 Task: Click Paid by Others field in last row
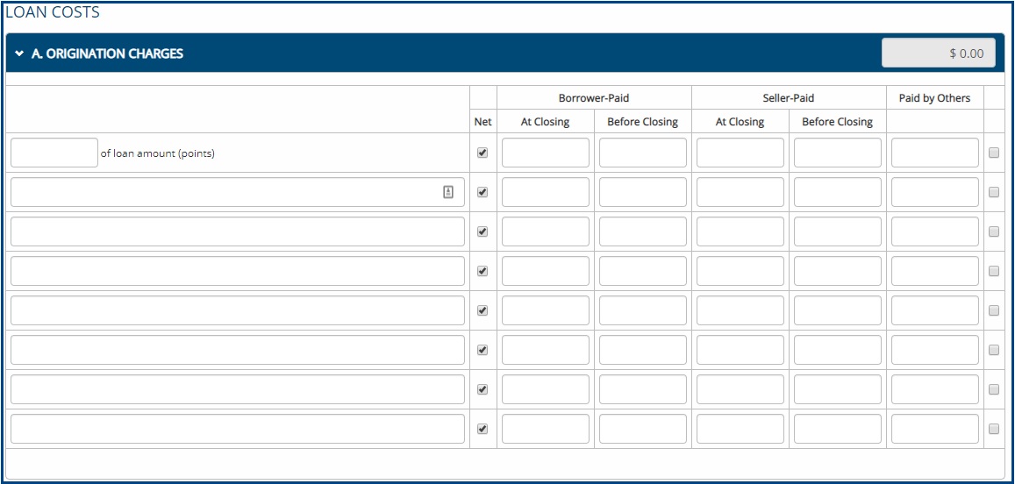point(934,429)
